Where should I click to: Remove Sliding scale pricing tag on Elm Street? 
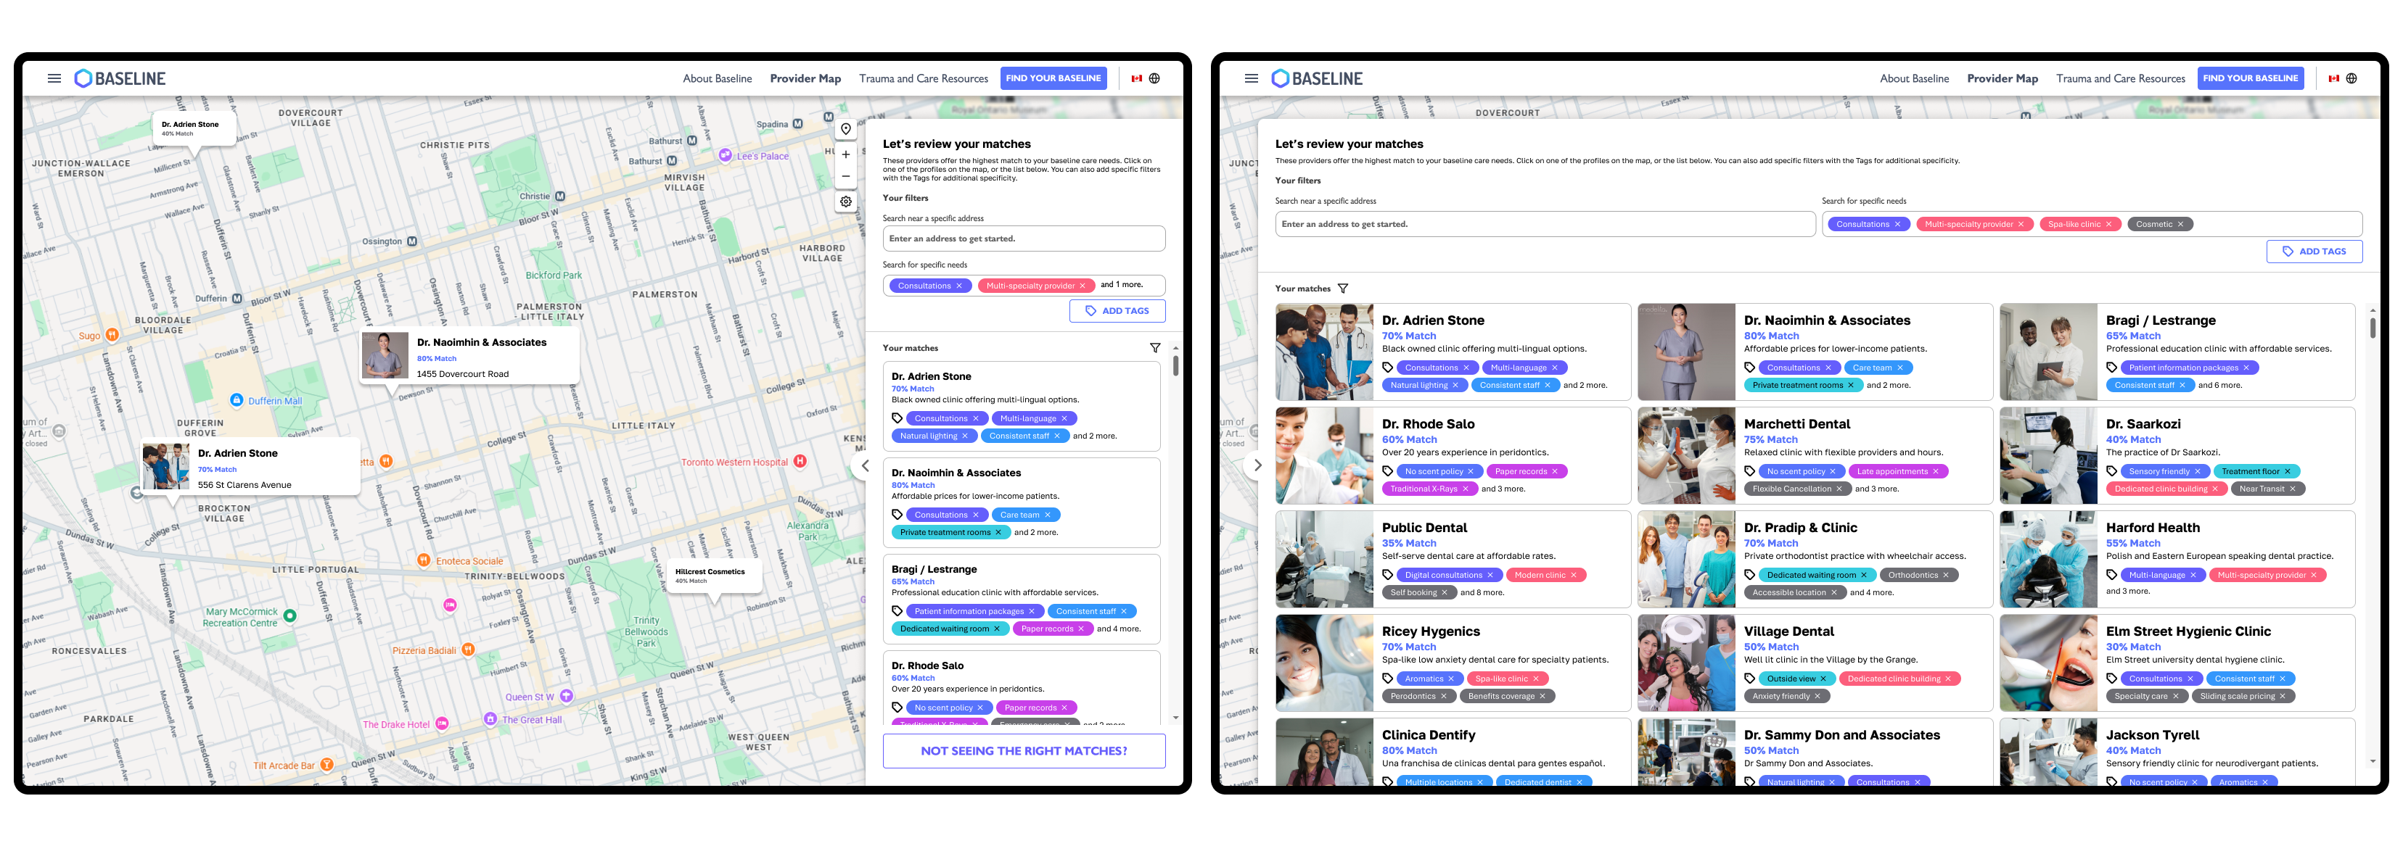tap(2283, 696)
